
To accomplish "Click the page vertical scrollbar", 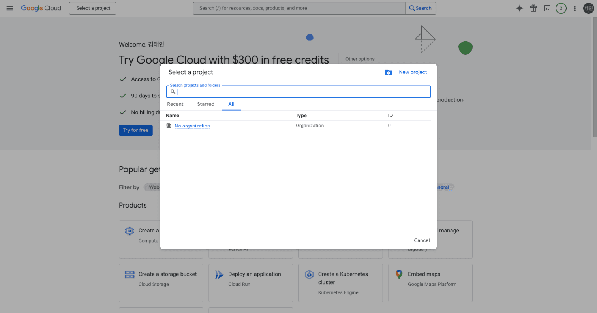I will [594, 77].
